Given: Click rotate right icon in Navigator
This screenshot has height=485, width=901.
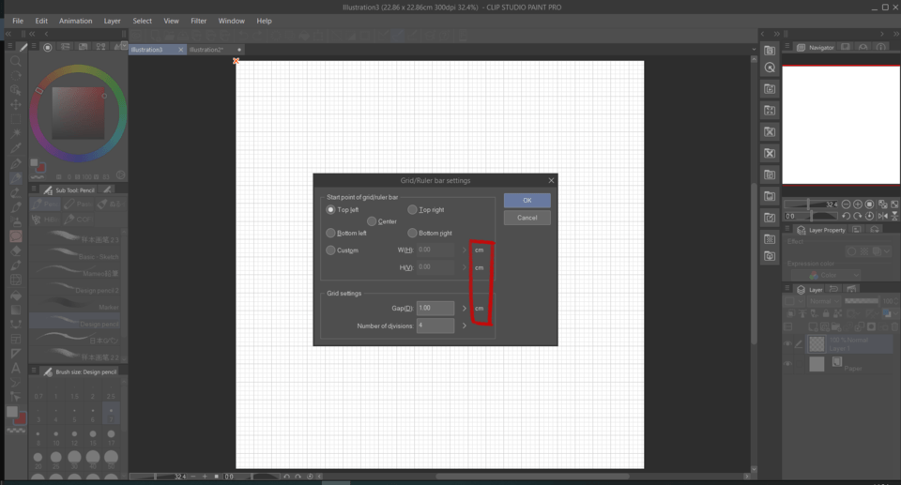Looking at the screenshot, I should click(857, 216).
